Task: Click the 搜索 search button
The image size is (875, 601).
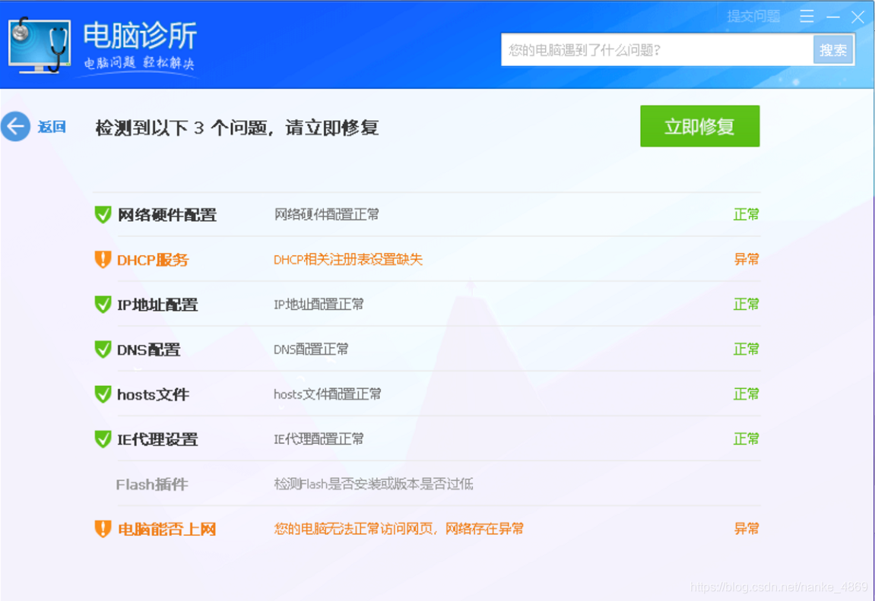Action: pyautogui.click(x=833, y=50)
